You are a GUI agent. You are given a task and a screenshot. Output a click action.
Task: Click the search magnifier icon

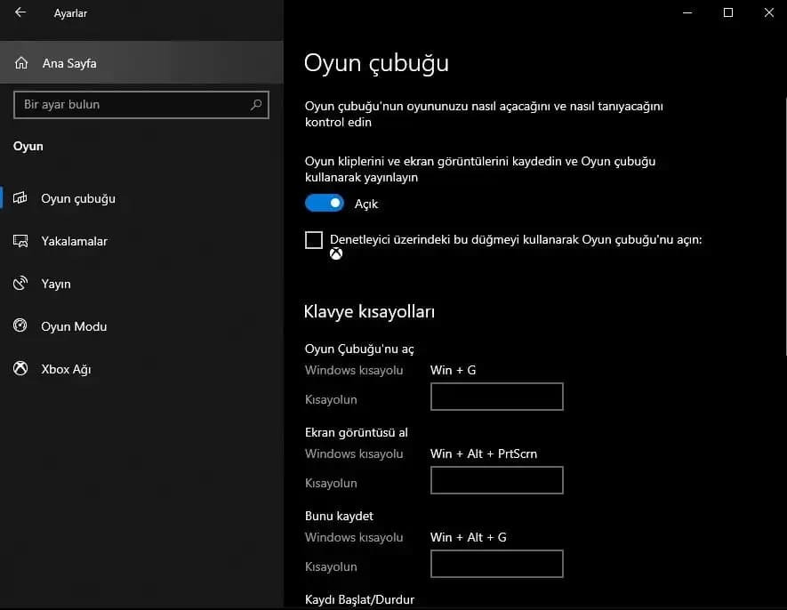pos(256,105)
